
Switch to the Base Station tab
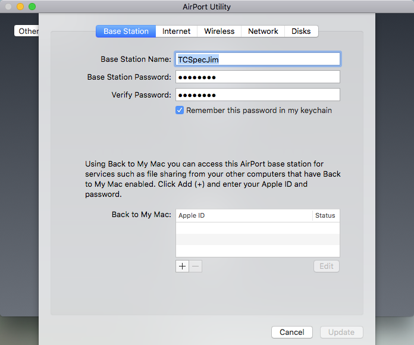[126, 31]
